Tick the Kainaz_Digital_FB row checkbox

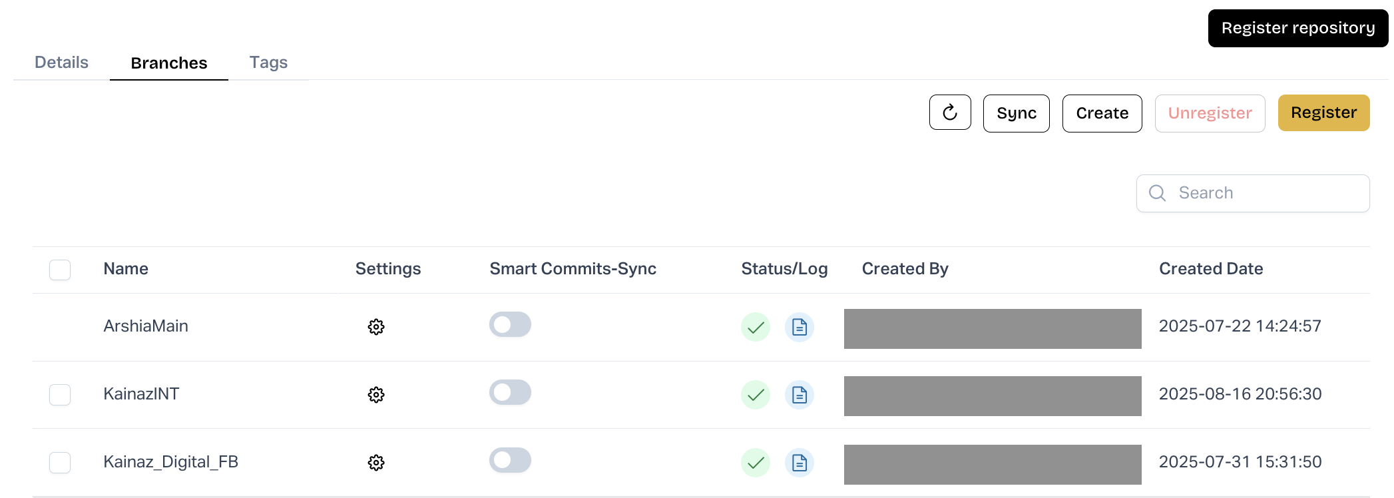[x=60, y=463]
